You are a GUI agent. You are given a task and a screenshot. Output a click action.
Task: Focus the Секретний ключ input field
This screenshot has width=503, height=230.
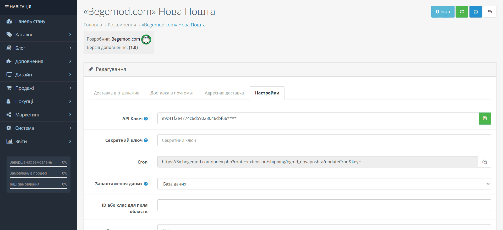(x=324, y=140)
